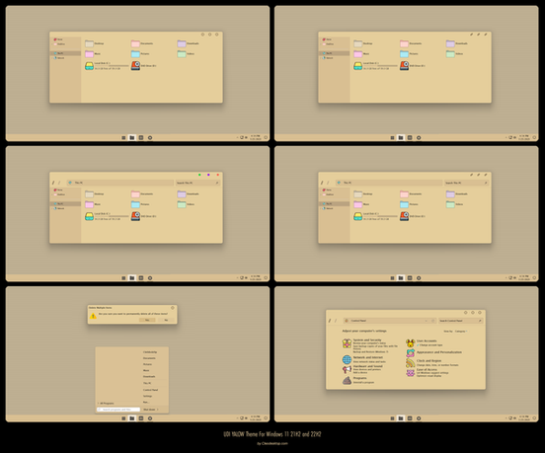Expand the Shut down options arrow
545x453 pixels.
(x=158, y=410)
